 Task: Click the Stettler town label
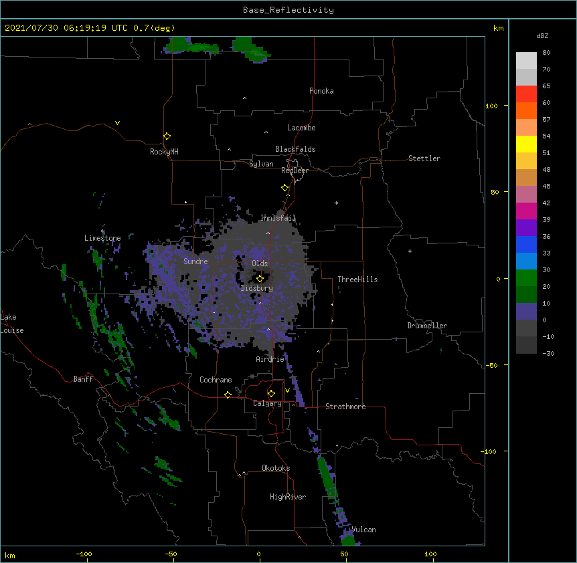pos(424,158)
